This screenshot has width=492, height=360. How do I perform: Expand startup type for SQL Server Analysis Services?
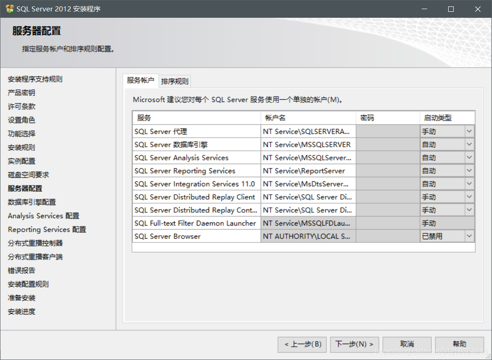pos(469,158)
